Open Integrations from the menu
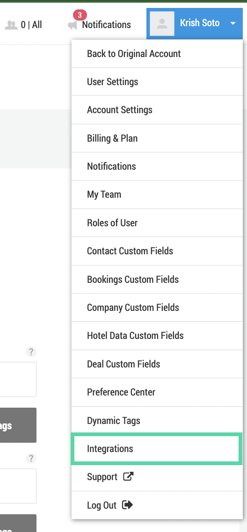247x532 pixels. pos(157,448)
